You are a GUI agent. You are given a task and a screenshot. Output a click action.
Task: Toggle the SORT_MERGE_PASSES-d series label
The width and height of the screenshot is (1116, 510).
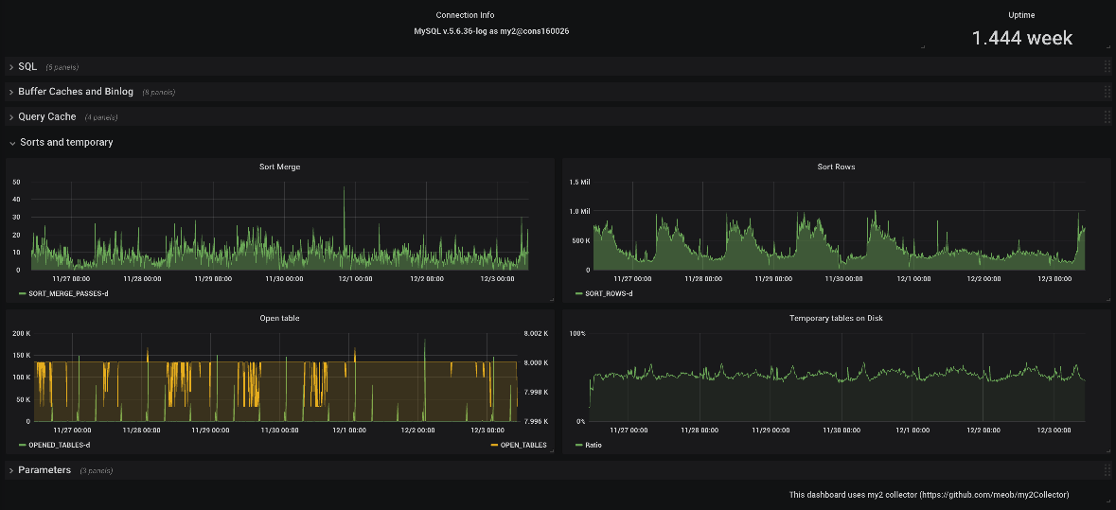click(x=68, y=293)
